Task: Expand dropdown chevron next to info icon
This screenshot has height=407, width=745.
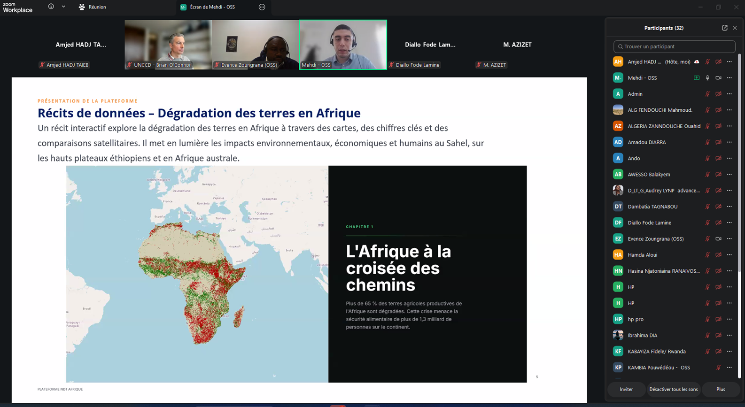Action: coord(63,7)
